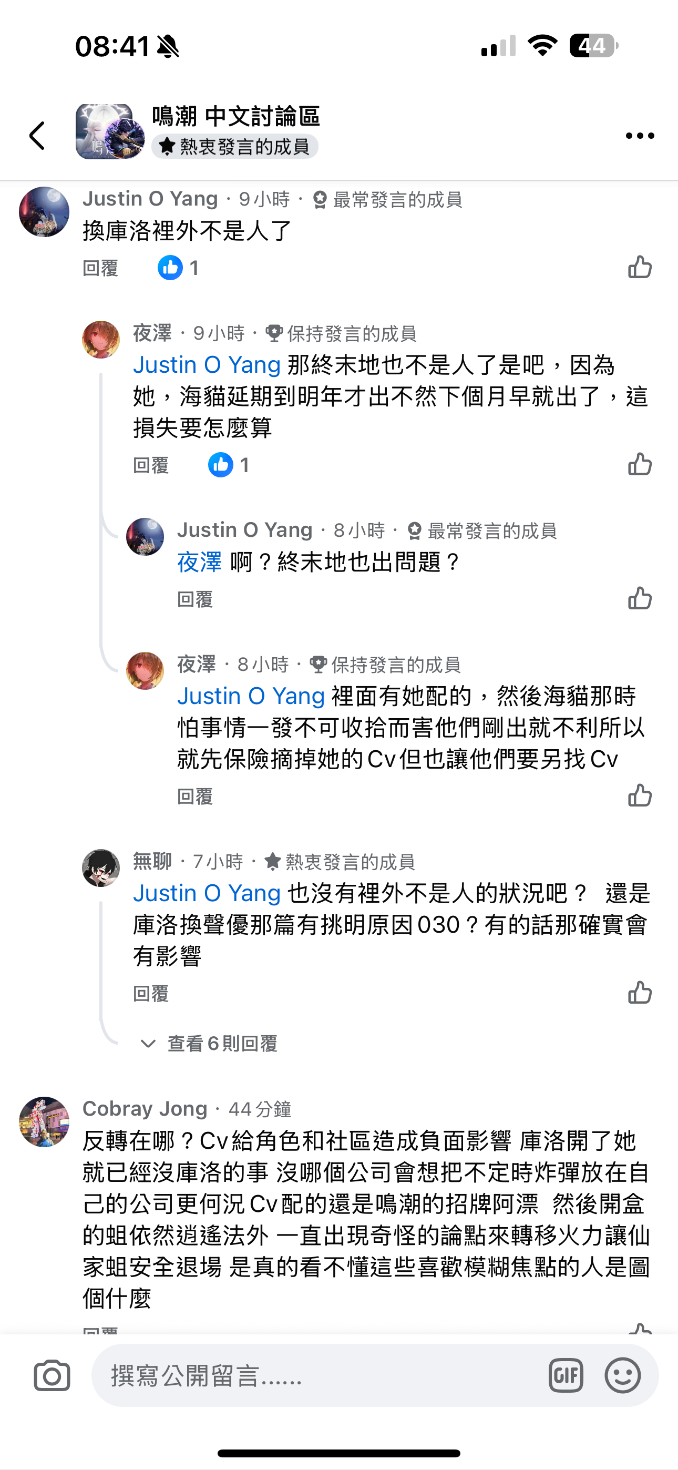Open the emoji smiley picker
Image resolution: width=678 pixels, height=1470 pixels.
(x=622, y=1375)
